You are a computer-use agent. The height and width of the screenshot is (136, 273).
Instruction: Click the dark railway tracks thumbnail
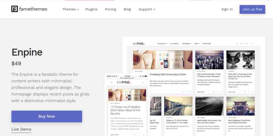tap(209, 106)
